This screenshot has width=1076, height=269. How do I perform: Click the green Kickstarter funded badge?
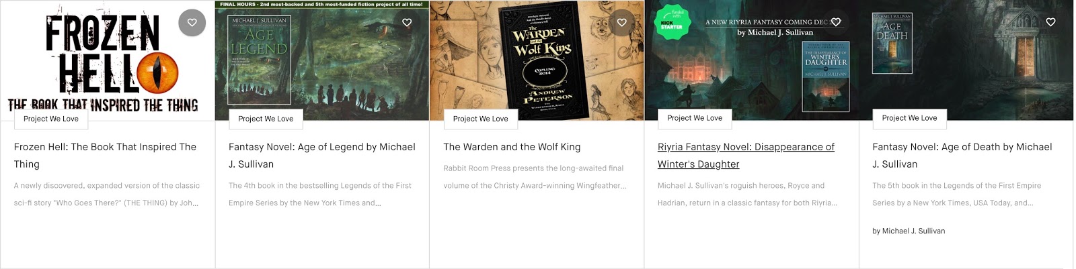point(672,22)
